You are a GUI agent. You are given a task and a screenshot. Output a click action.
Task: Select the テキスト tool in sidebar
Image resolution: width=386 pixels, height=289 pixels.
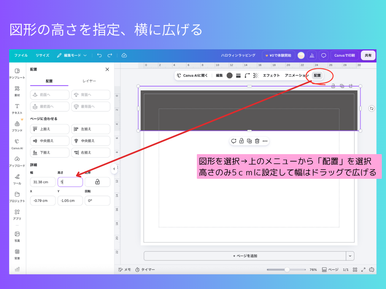(x=17, y=109)
